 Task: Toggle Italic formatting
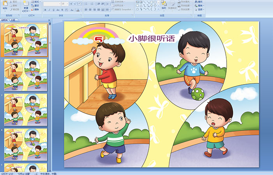[x=49, y=10]
